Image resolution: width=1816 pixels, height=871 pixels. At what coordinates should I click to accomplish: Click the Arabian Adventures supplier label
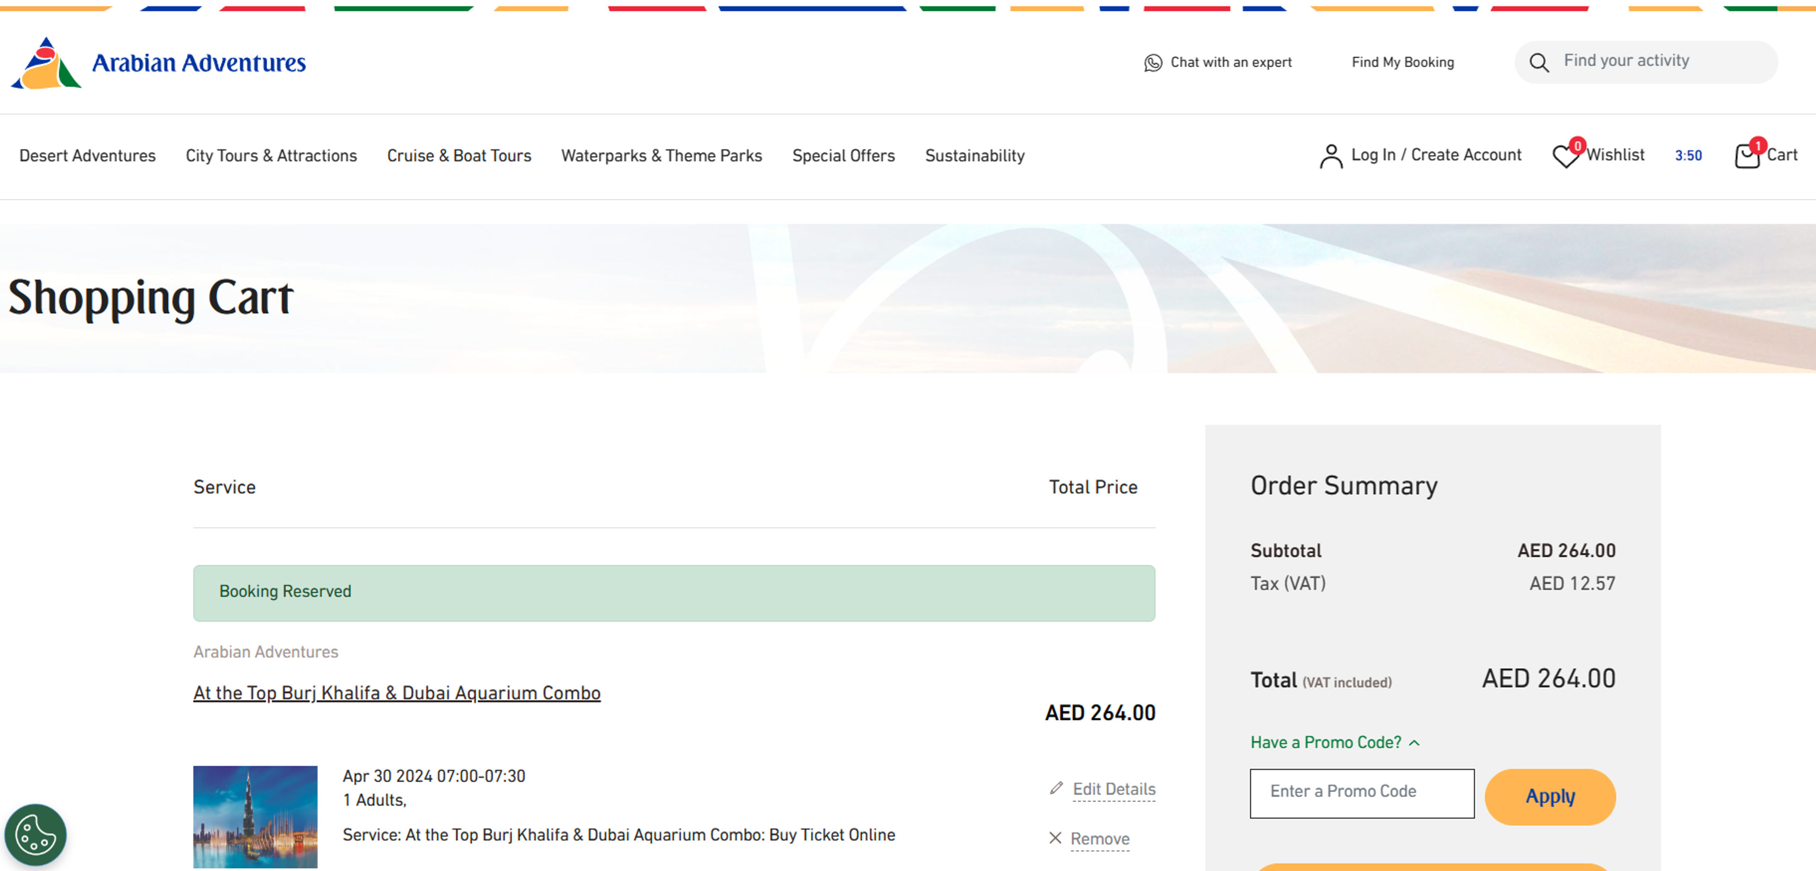pyautogui.click(x=266, y=652)
